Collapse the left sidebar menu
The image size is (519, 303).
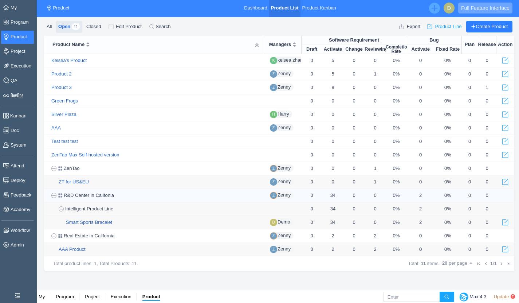[17, 296]
